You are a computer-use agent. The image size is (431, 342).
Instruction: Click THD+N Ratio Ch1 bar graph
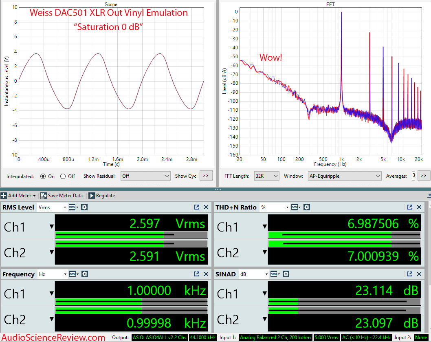(x=344, y=235)
